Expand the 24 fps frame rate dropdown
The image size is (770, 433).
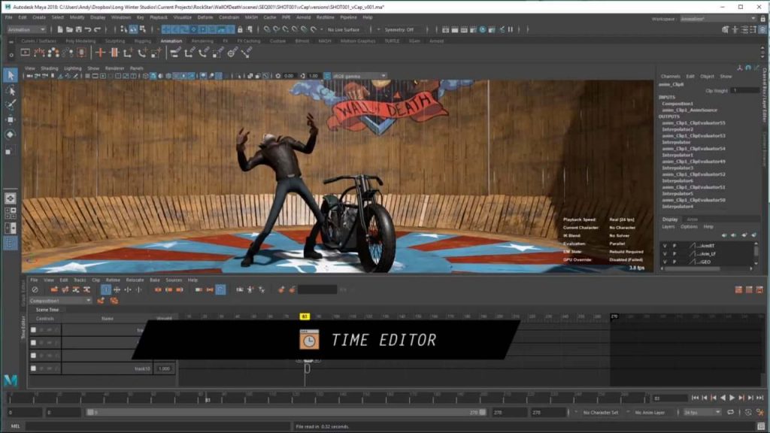click(702, 412)
